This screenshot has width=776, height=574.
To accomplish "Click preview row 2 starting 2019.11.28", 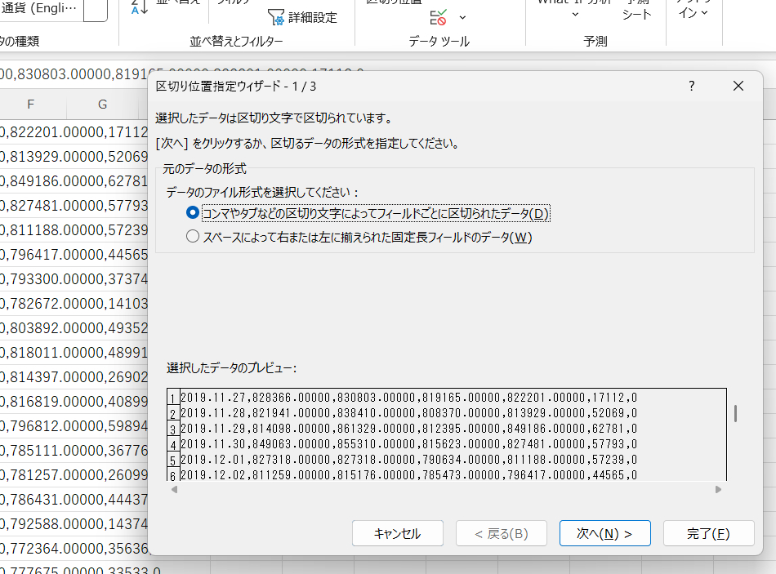I will tap(408, 413).
